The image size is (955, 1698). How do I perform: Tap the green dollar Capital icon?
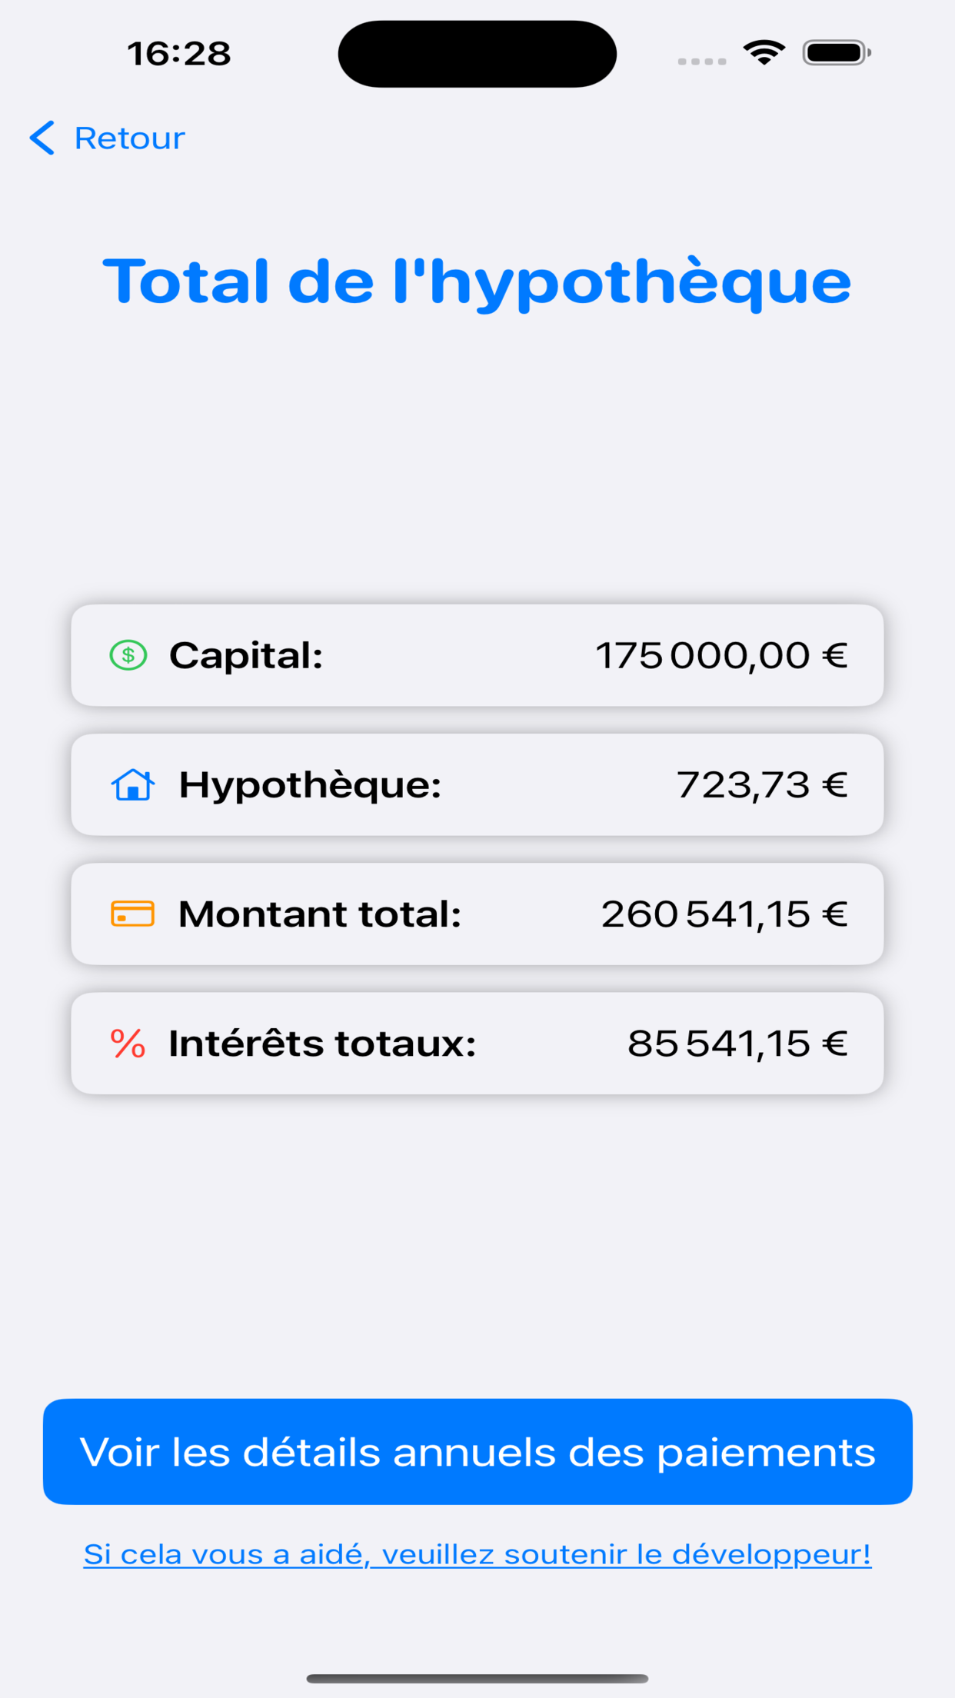128,655
